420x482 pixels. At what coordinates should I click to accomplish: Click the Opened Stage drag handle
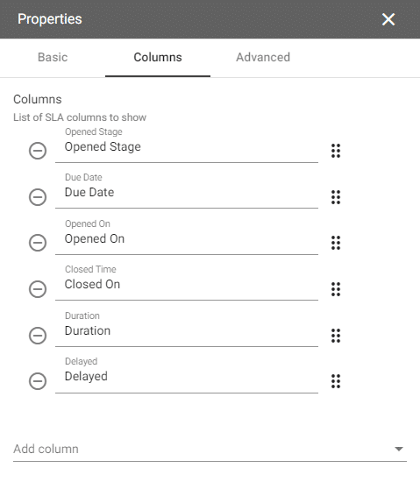[336, 151]
